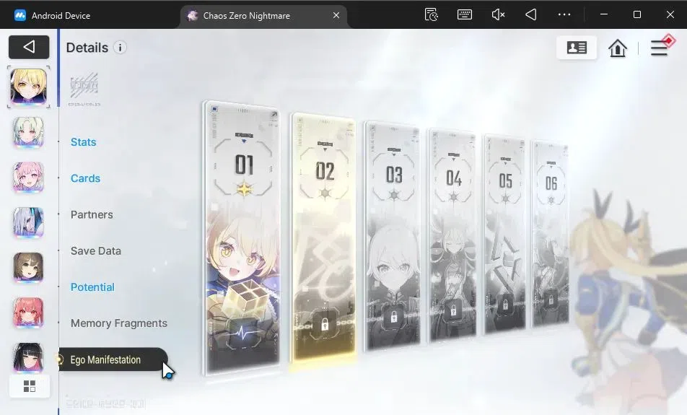The image size is (687, 415).
Task: Select the pink-haired character portrait
Action: pyautogui.click(x=28, y=178)
